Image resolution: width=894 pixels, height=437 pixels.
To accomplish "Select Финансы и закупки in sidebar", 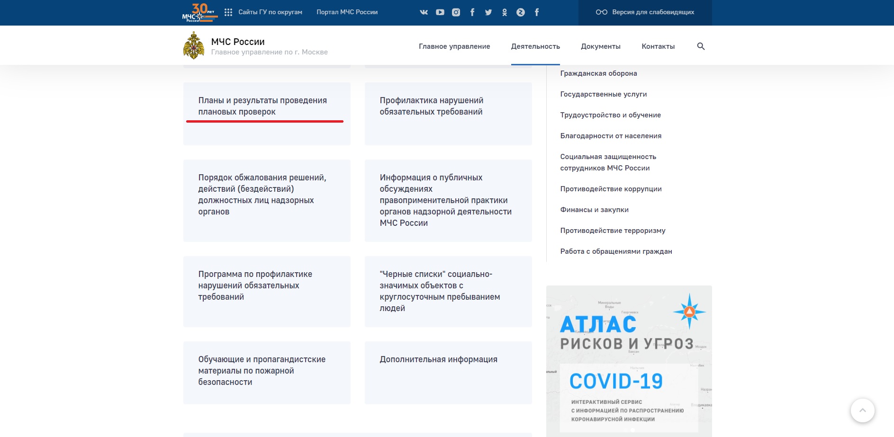I will (594, 210).
